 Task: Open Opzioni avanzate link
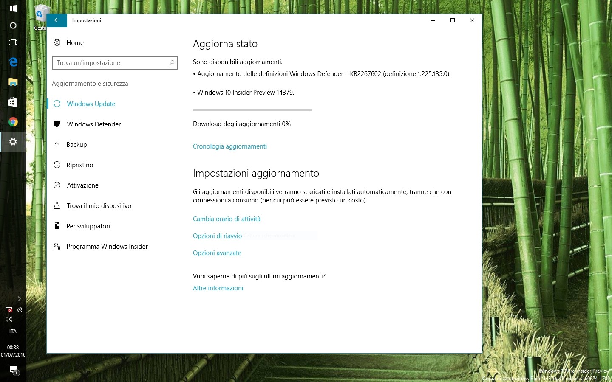[217, 253]
